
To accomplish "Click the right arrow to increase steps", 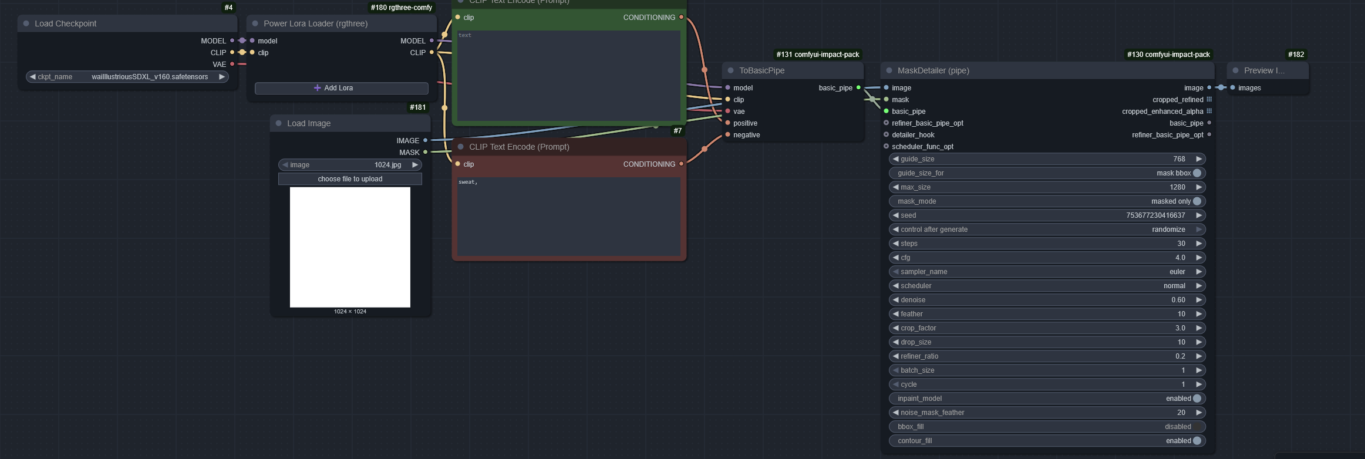I will coord(1199,244).
